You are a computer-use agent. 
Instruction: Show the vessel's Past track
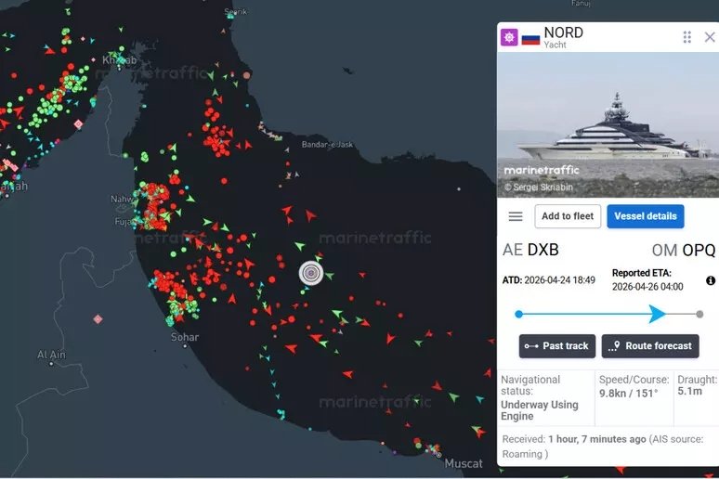pos(556,346)
